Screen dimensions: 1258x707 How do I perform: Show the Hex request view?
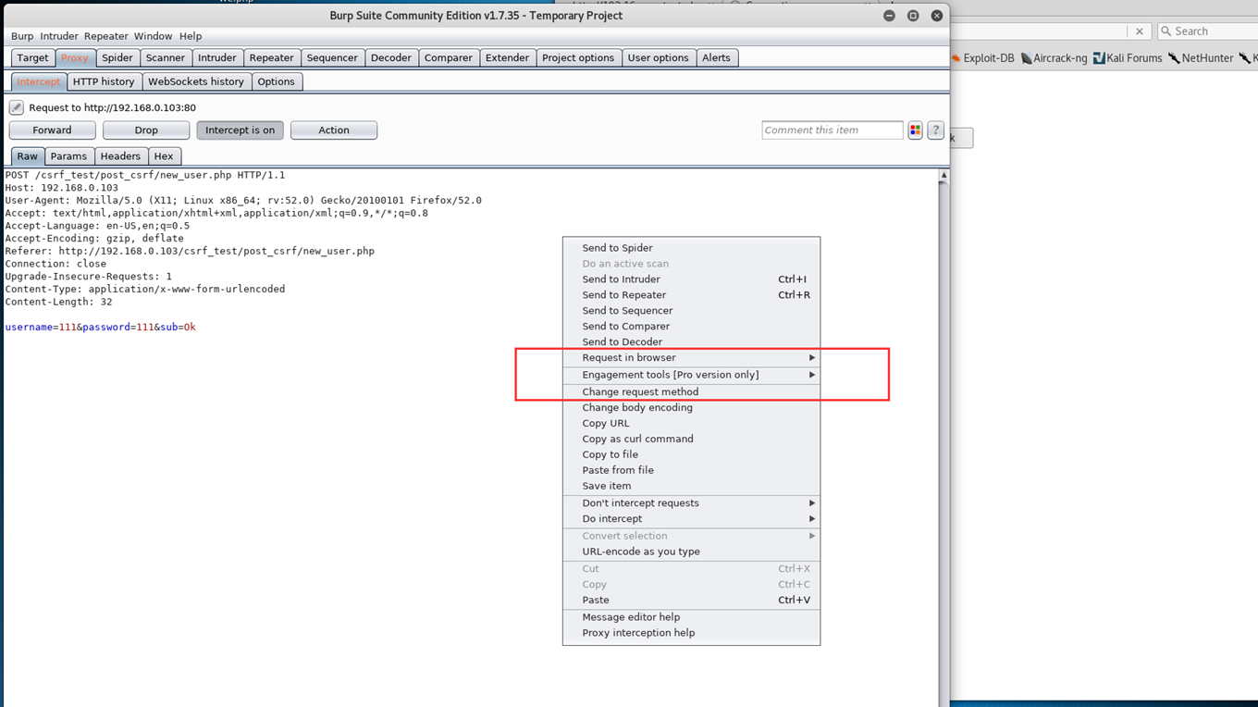coord(164,156)
